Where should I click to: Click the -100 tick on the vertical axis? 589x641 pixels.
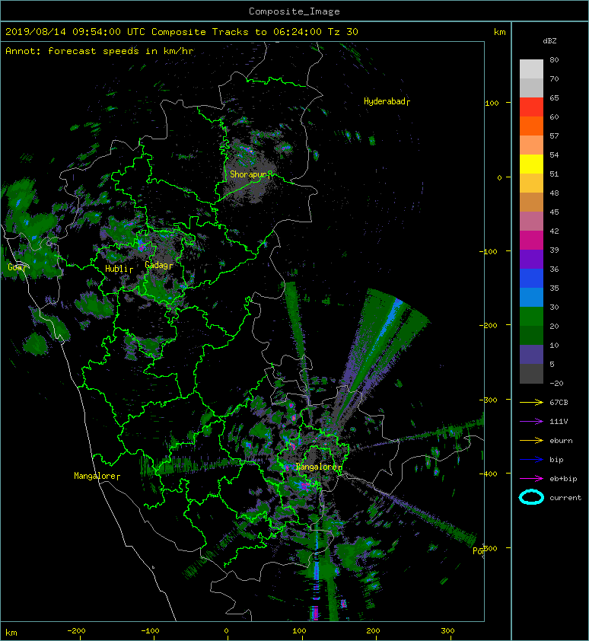click(x=489, y=251)
